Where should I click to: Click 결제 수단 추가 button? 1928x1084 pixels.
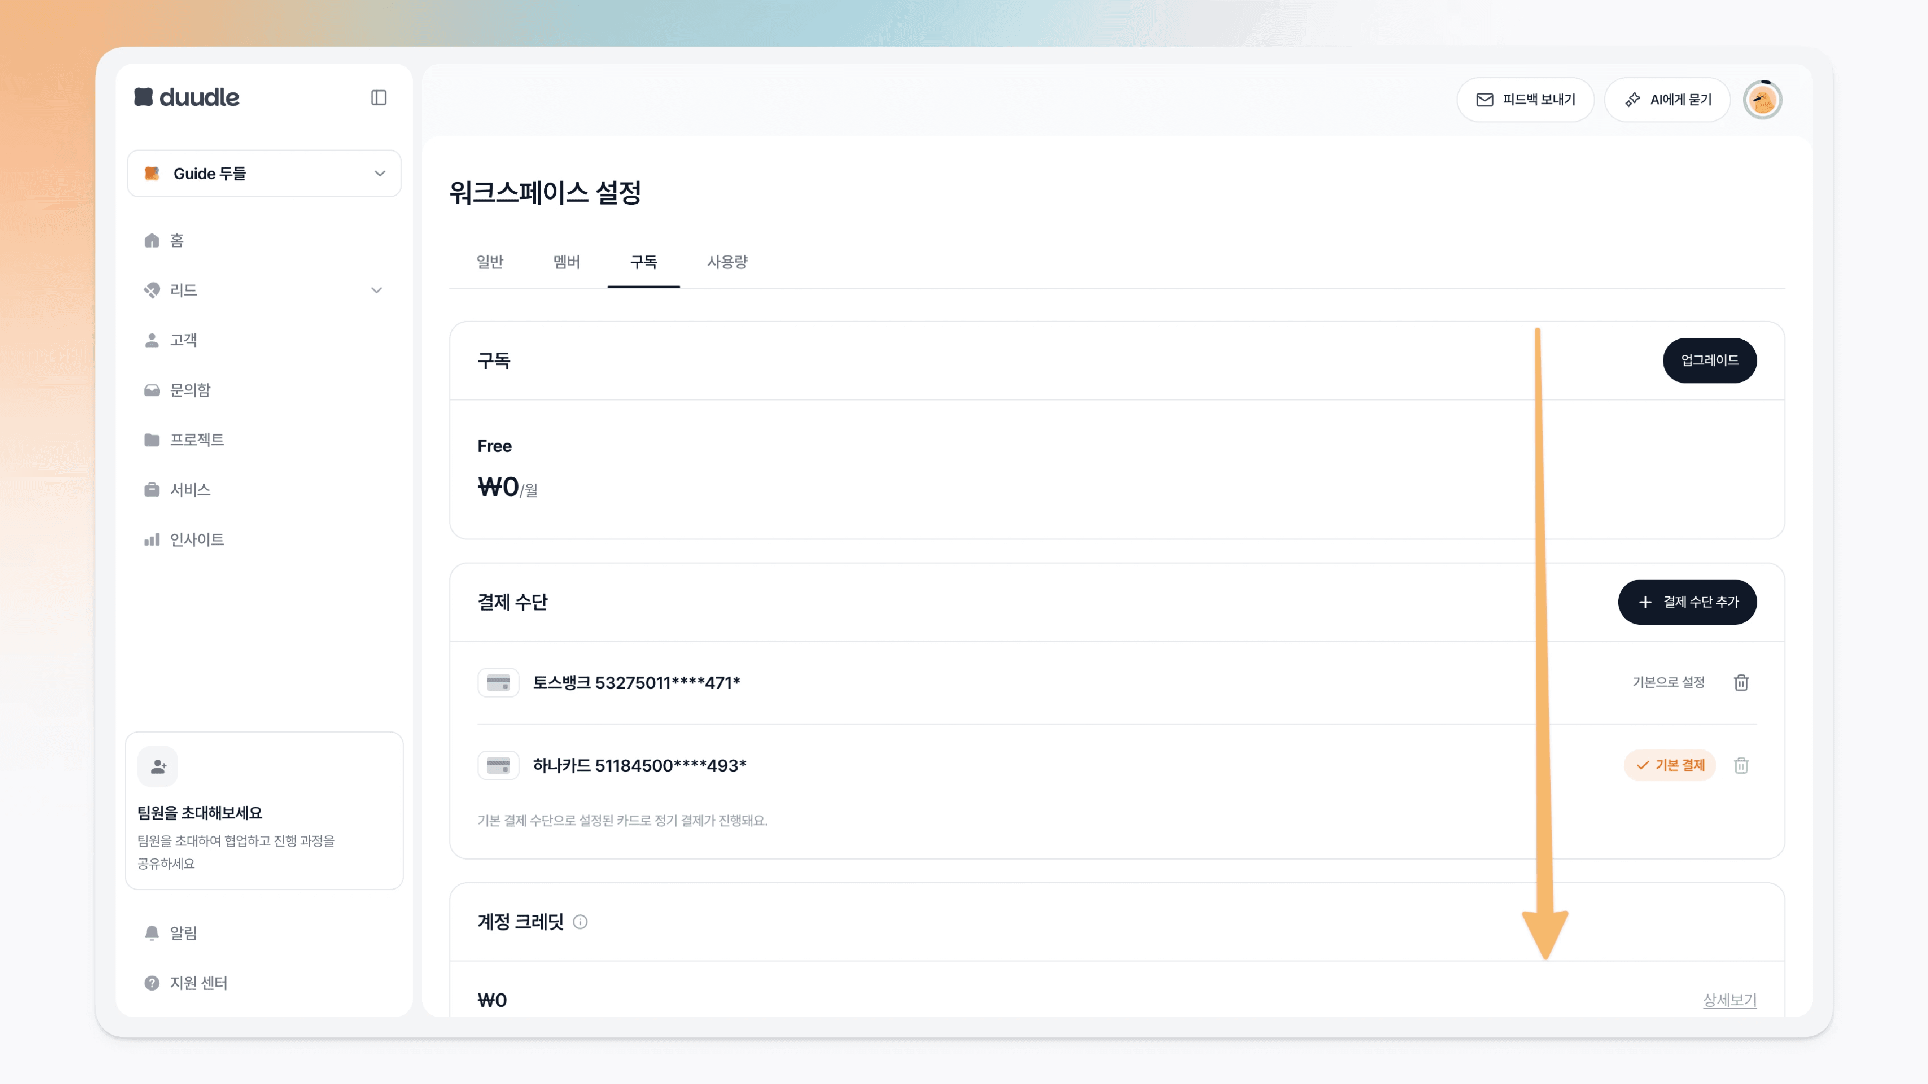point(1687,602)
